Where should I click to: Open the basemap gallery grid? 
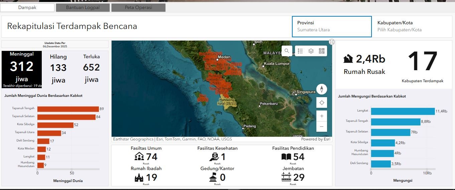click(x=322, y=51)
